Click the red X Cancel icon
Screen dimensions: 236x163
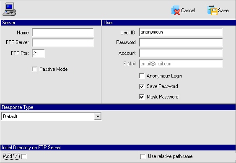(176, 10)
